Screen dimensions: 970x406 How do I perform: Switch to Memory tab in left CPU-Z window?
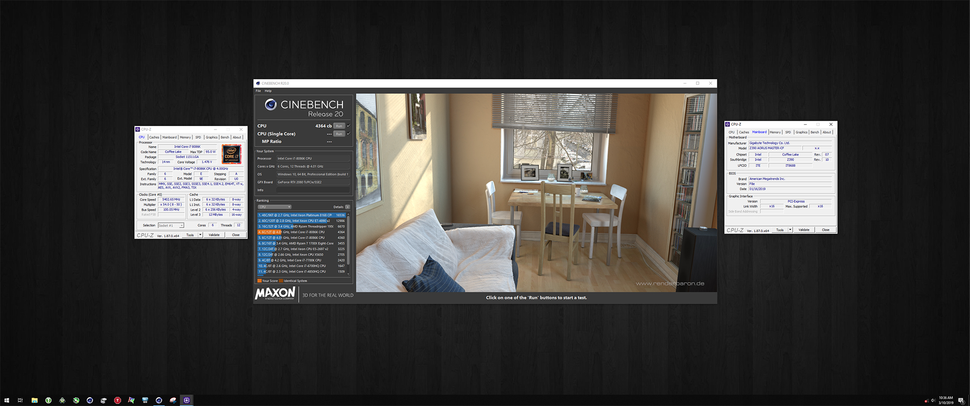(x=185, y=137)
